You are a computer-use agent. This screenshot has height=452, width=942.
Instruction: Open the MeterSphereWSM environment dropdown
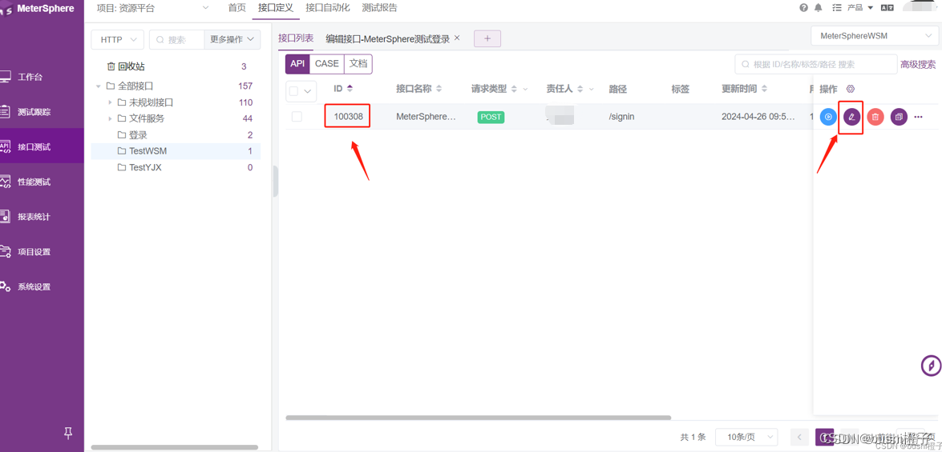[x=874, y=36]
